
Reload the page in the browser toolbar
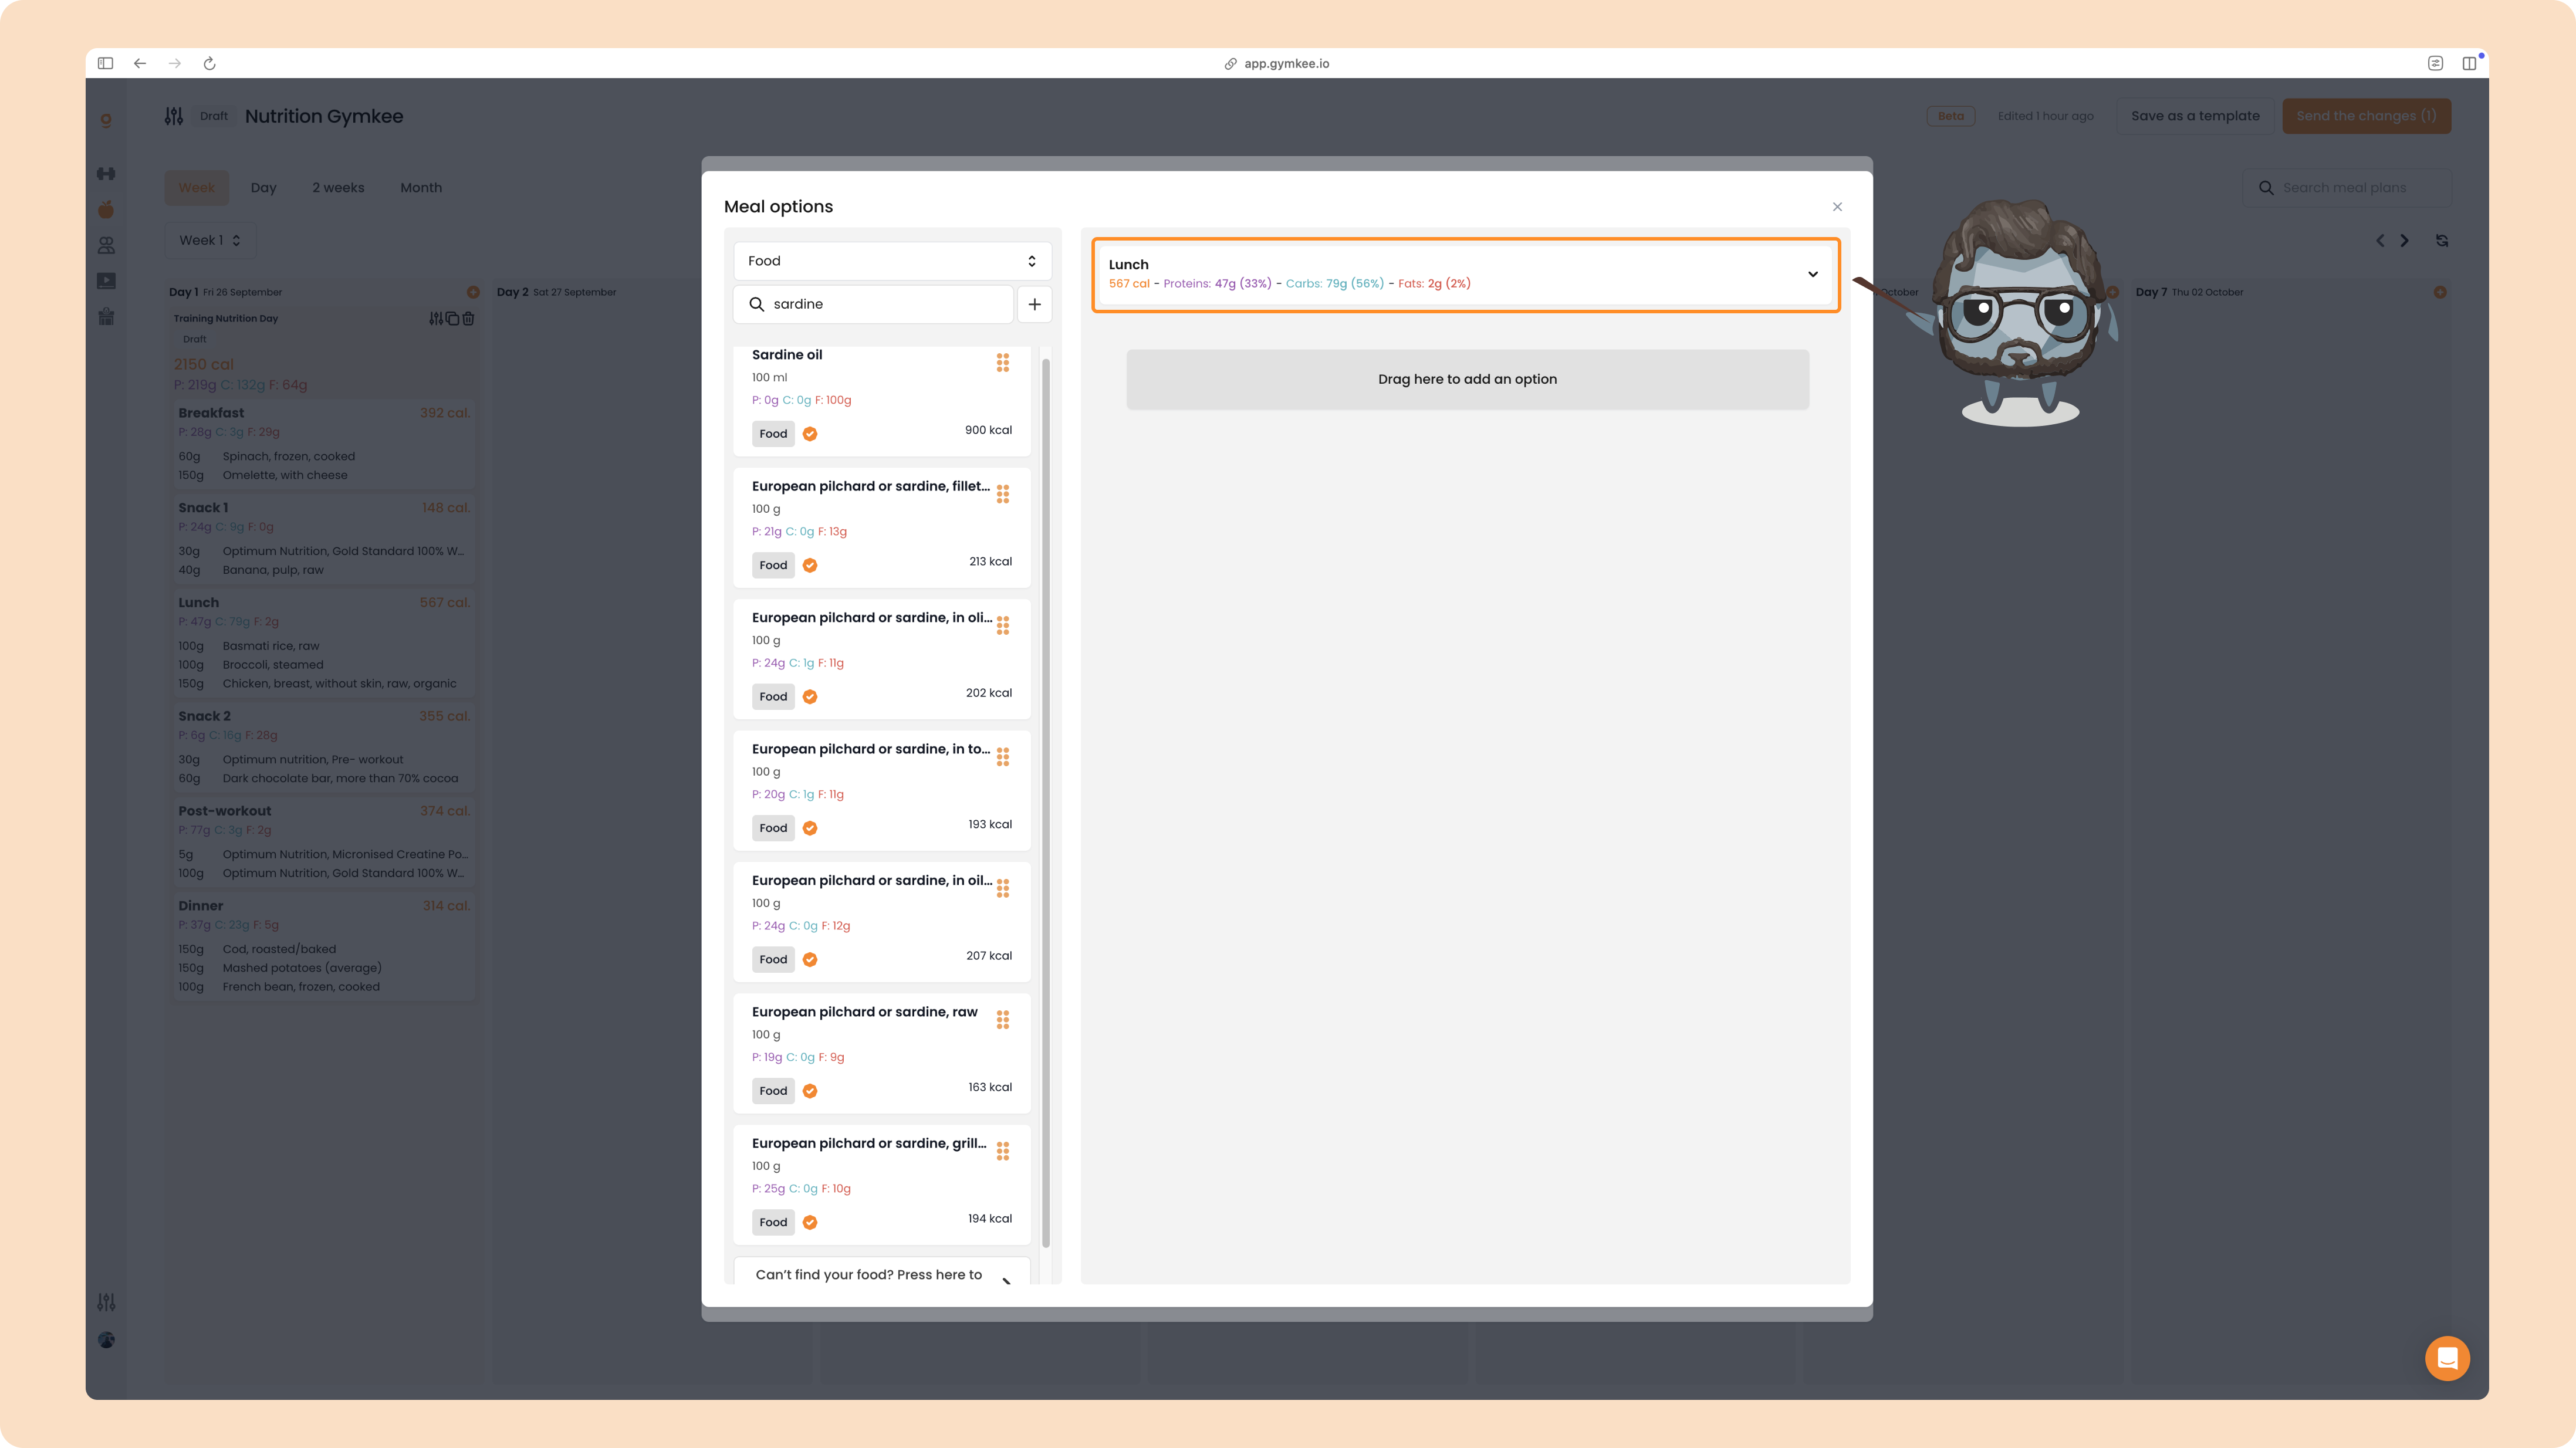tap(209, 63)
